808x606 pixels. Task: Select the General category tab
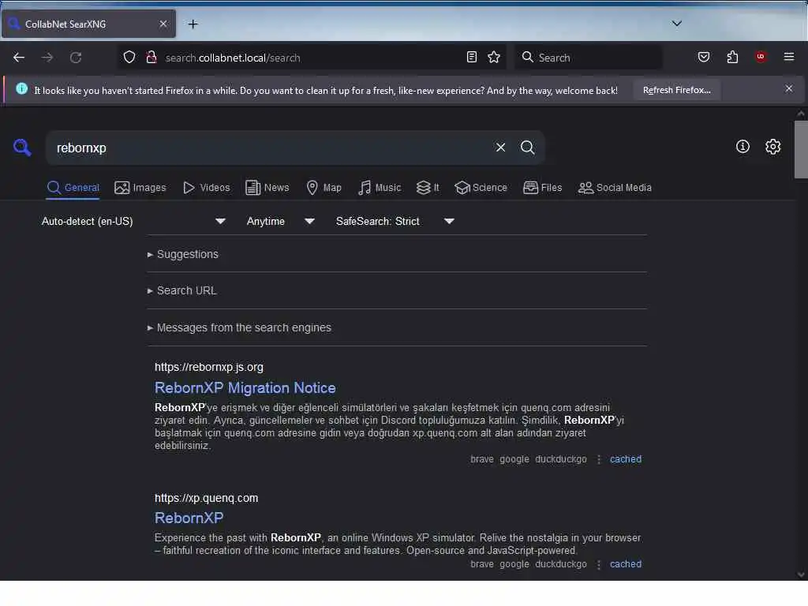73,188
